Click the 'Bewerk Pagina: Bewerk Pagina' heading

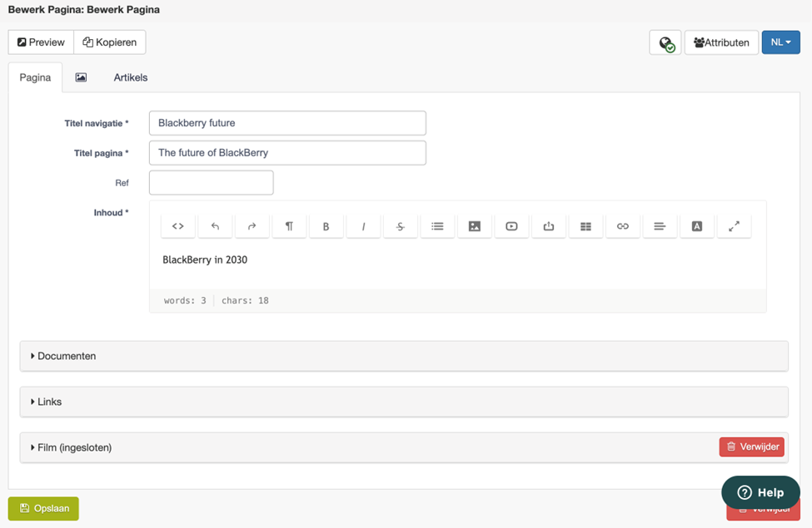click(x=84, y=10)
